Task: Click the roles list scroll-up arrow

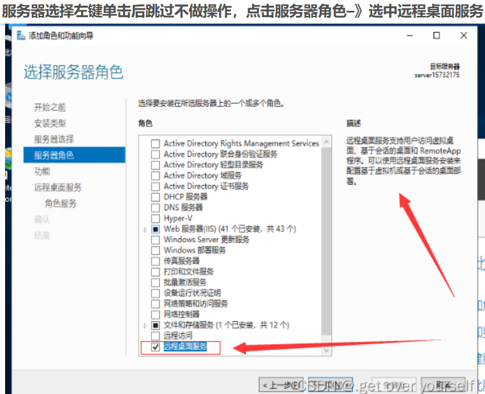Action: point(326,141)
